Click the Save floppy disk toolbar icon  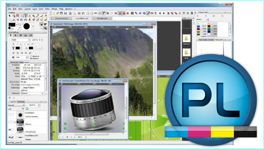click(x=65, y=13)
